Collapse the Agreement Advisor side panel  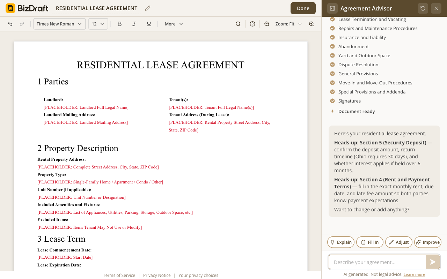[332, 8]
